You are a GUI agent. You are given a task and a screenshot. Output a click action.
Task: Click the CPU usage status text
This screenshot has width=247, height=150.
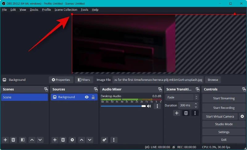click(216, 147)
